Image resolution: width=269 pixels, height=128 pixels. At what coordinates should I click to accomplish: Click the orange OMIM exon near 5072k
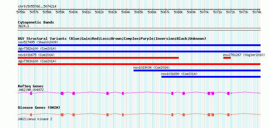click(228, 115)
